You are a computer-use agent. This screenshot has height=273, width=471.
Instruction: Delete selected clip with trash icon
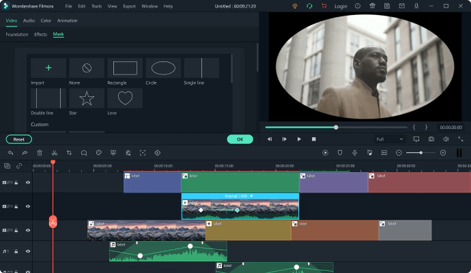click(40, 153)
